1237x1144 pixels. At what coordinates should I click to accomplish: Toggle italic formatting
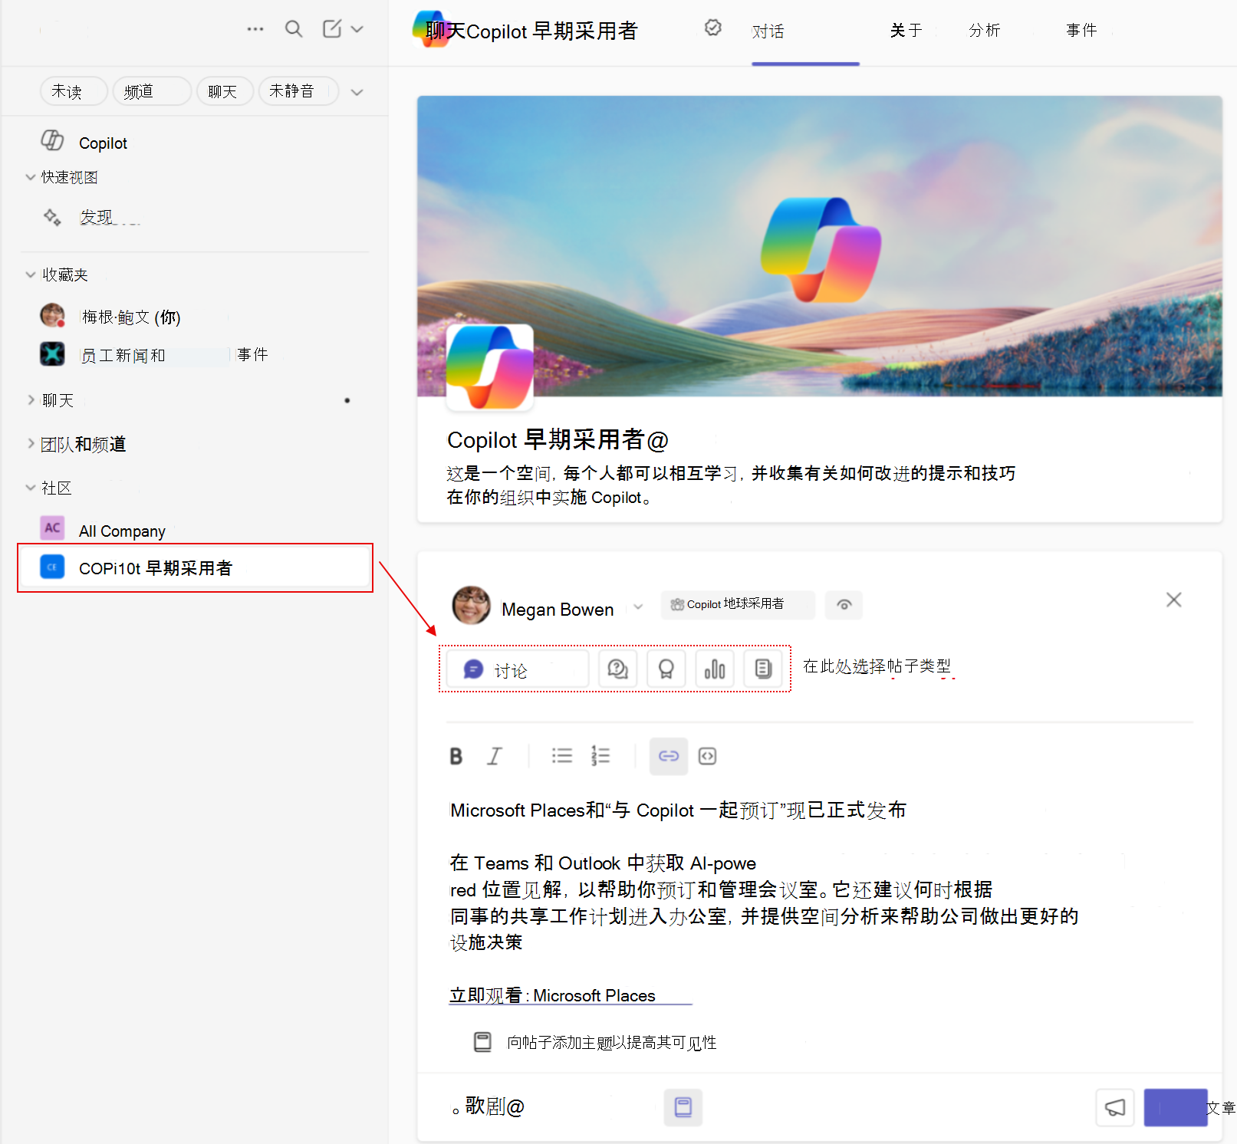495,756
